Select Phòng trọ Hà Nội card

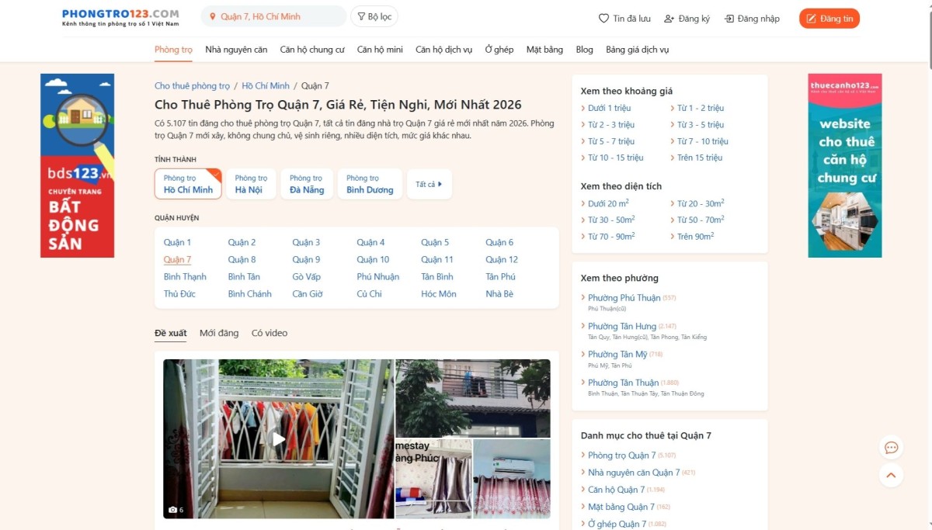coord(251,184)
